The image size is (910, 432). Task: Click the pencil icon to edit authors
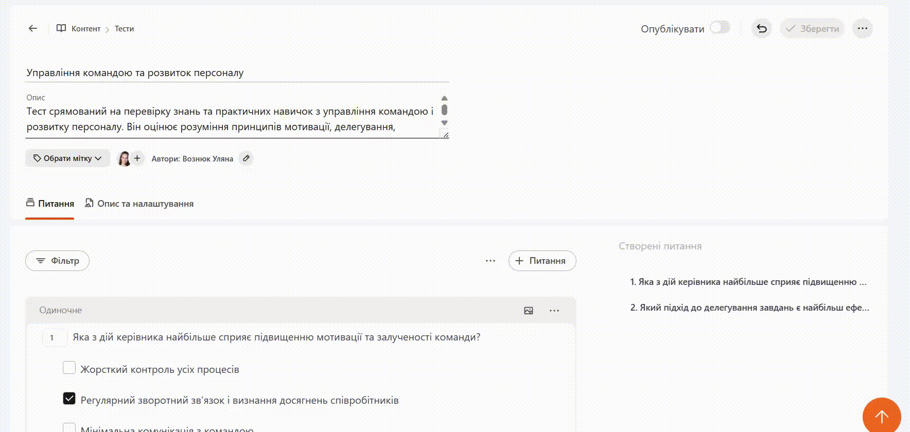[x=247, y=158]
